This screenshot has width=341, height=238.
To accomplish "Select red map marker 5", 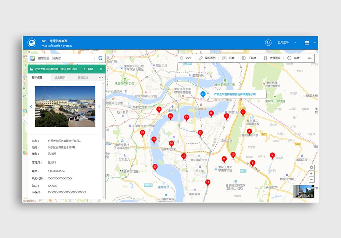I will click(272, 156).
